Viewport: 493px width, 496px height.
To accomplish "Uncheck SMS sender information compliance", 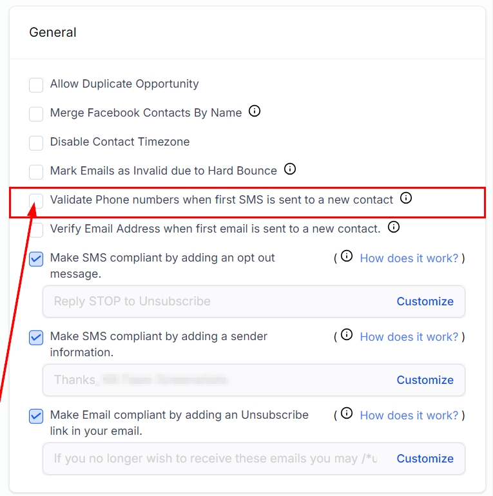I will 37,338.
